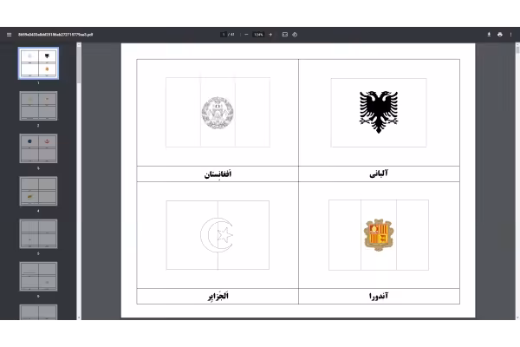Screen dimensions: 520x347
Task: Click the label آندورا
Action: click(x=379, y=296)
